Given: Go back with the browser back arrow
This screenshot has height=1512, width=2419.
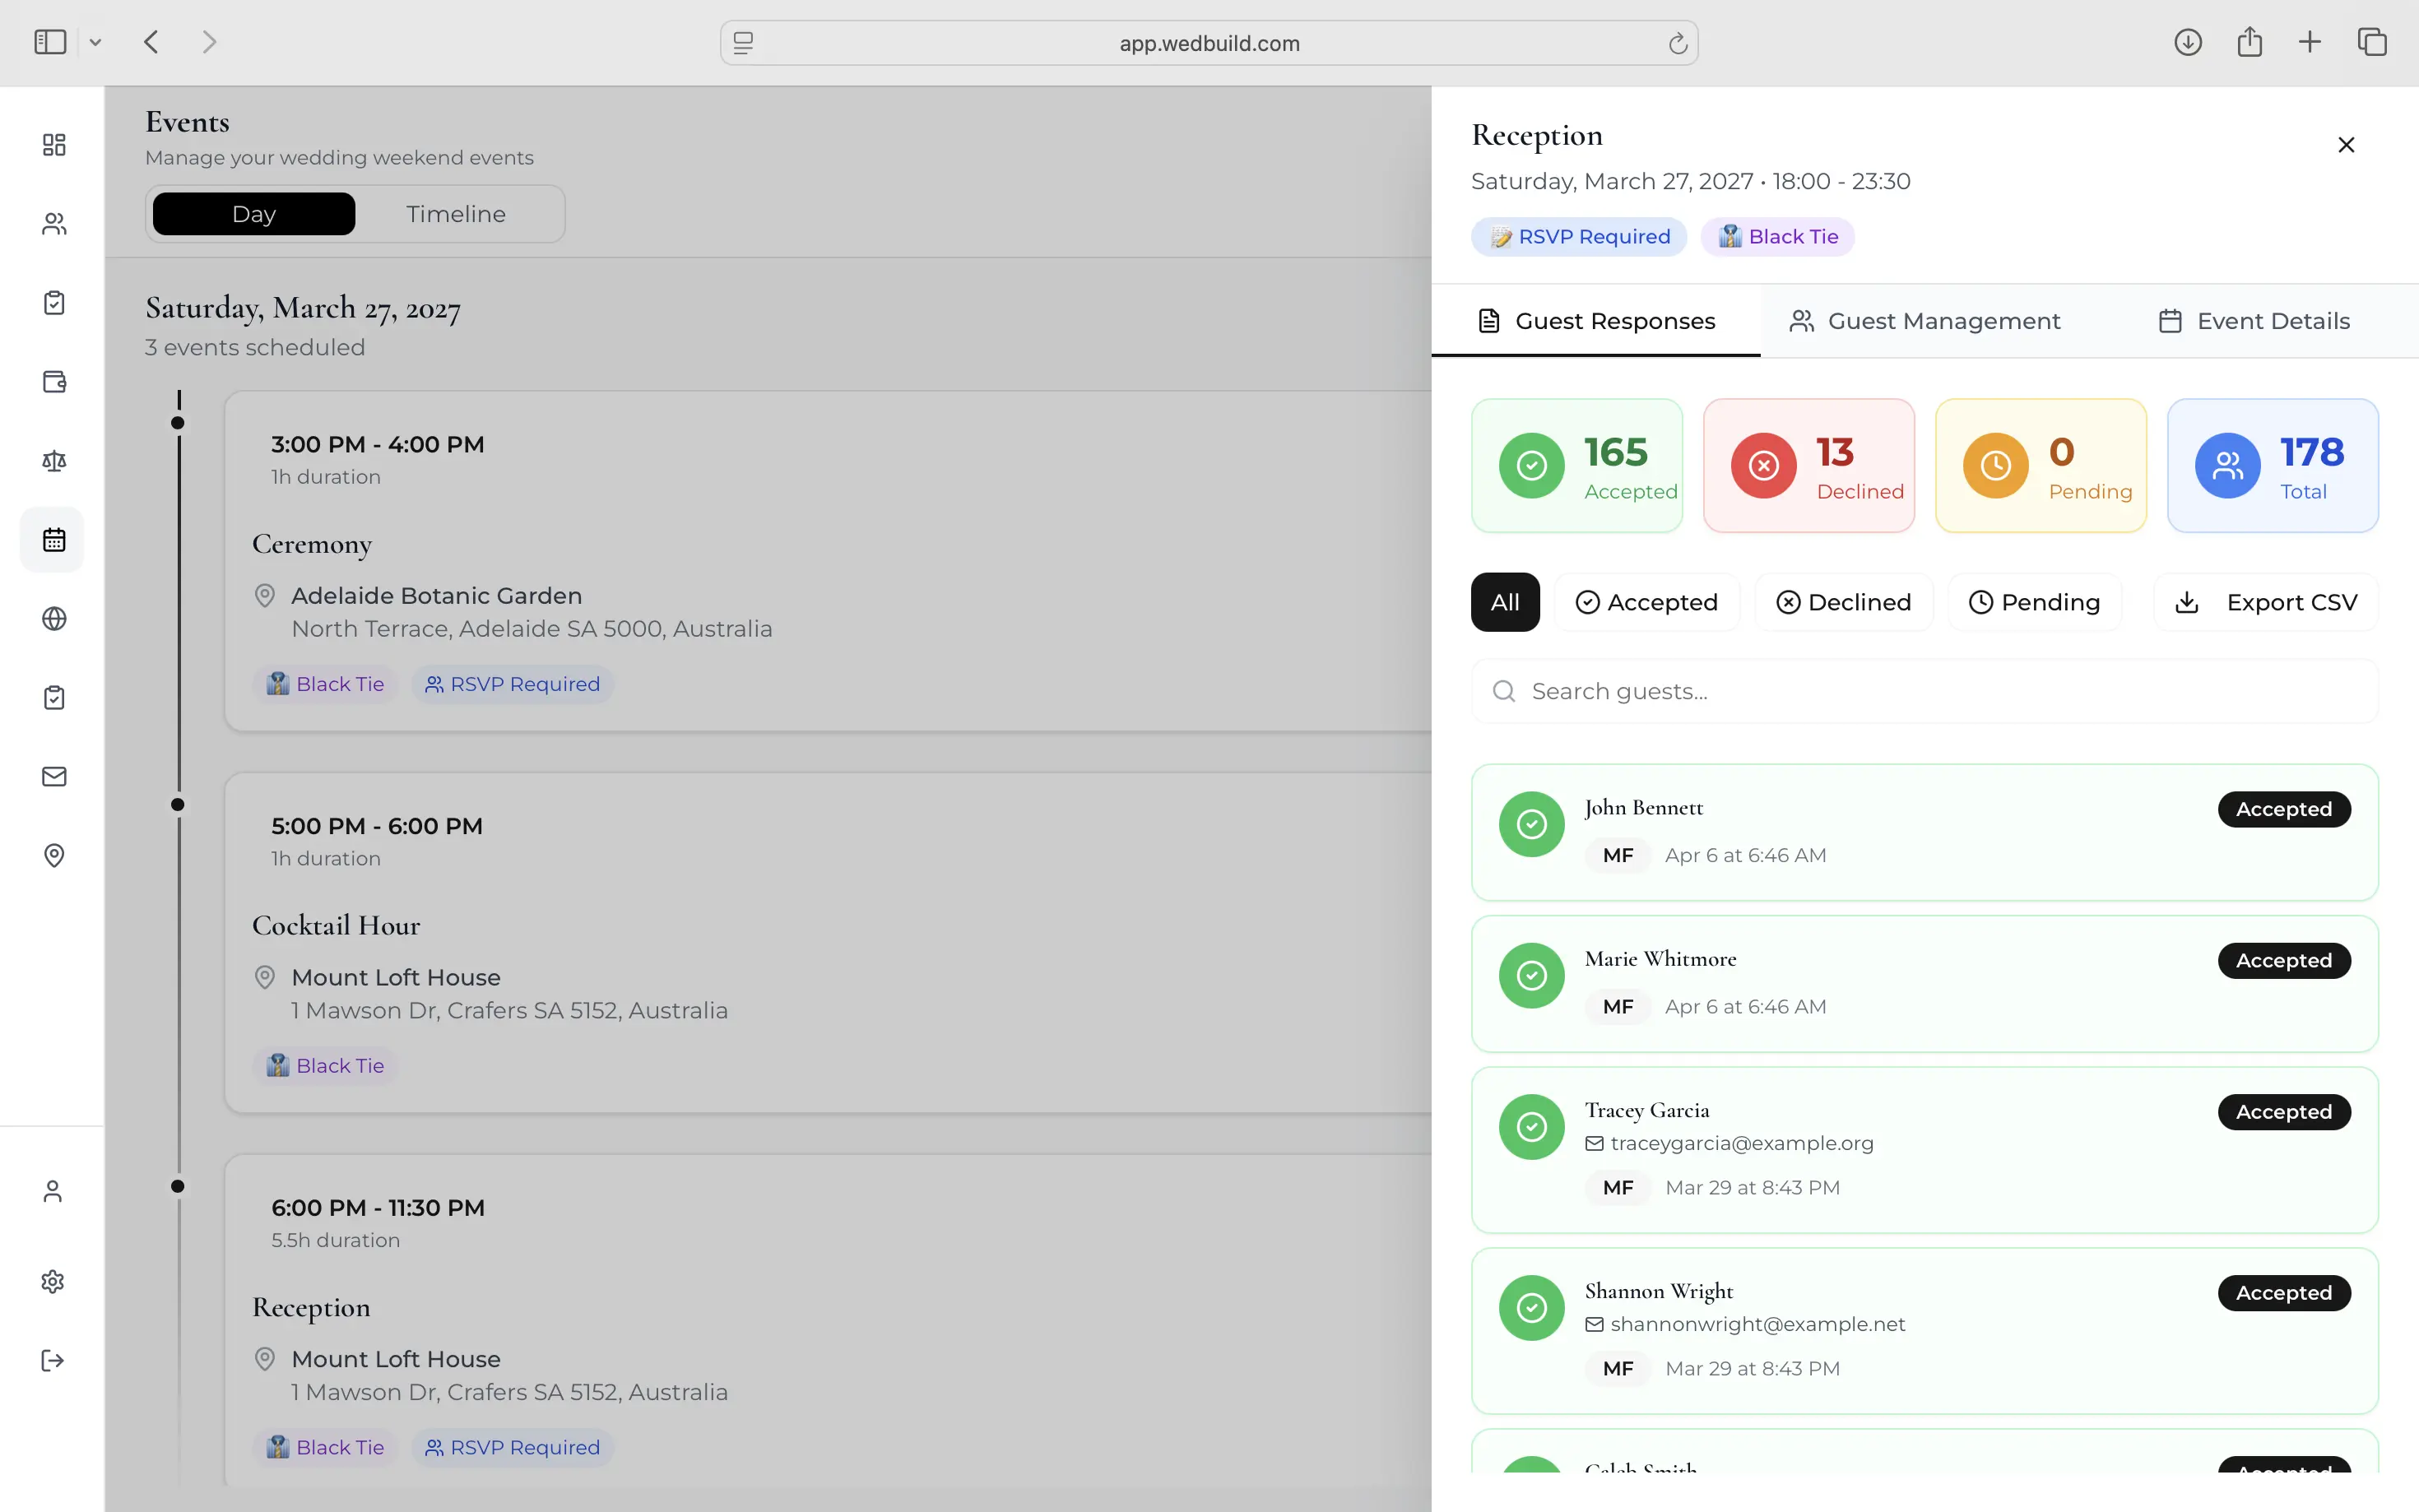Looking at the screenshot, I should [x=152, y=42].
